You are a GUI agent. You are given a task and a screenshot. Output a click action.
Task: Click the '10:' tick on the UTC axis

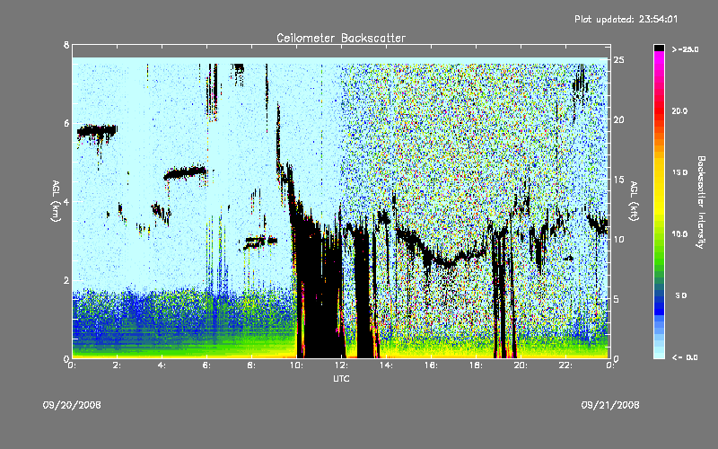[297, 365]
